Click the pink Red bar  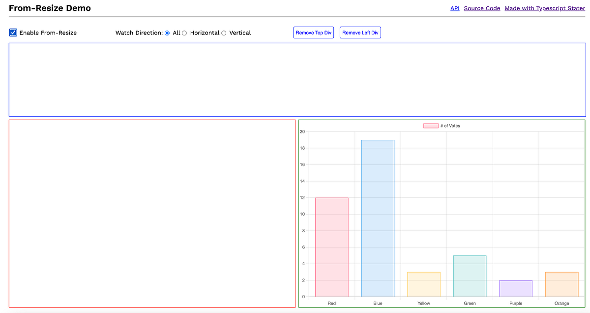pyautogui.click(x=331, y=246)
